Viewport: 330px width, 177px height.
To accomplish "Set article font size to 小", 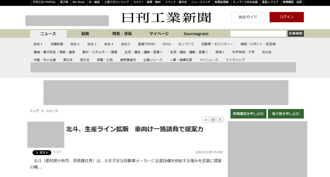I will pyautogui.click(x=206, y=120).
